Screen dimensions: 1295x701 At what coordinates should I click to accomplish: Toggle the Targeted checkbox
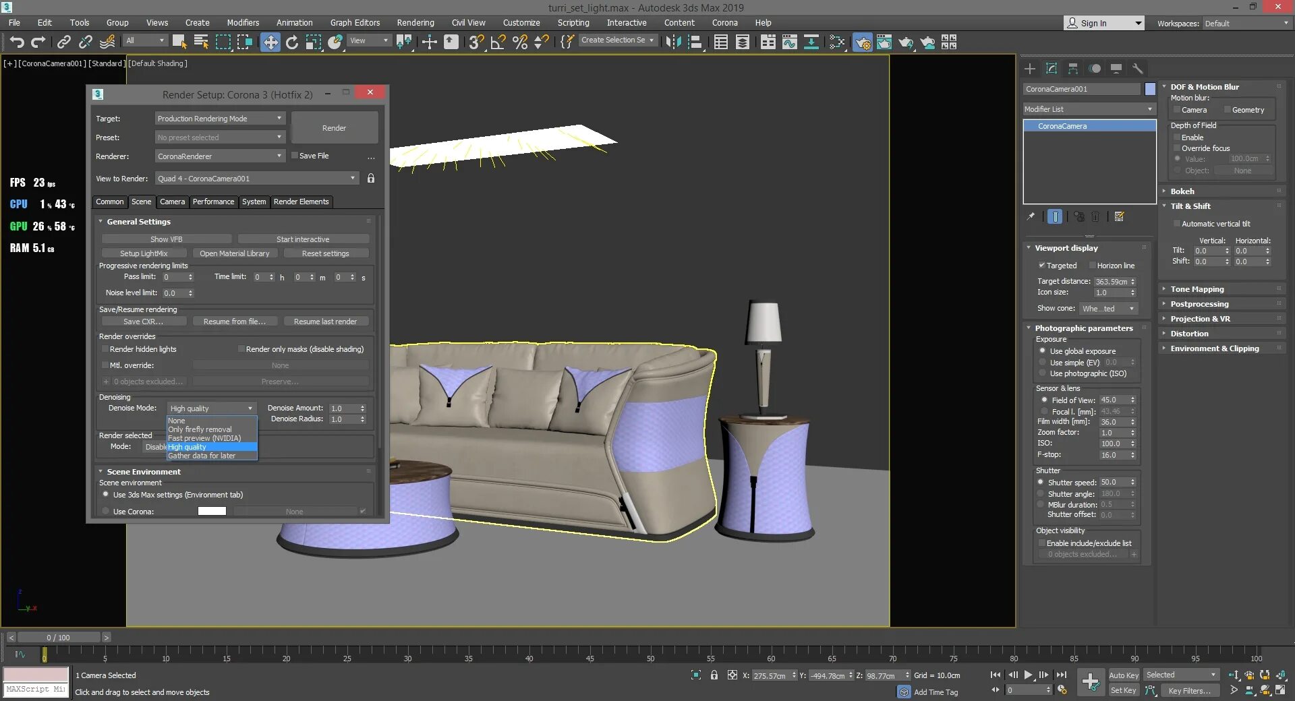pos(1041,266)
